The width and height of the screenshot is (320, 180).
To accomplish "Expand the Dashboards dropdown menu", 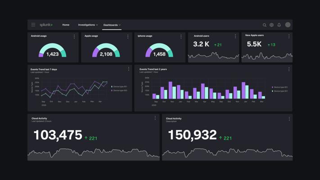I will pos(112,25).
